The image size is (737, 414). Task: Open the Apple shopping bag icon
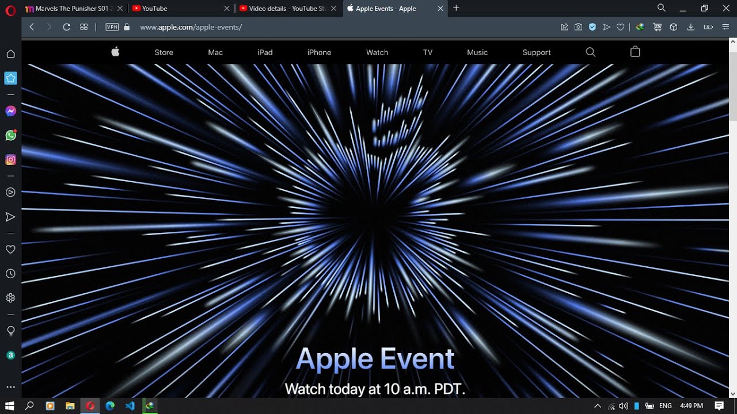coord(635,52)
